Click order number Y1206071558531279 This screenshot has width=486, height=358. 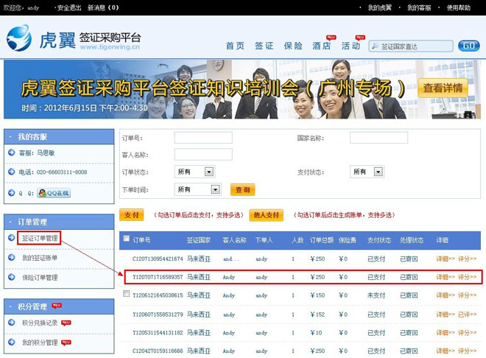coord(158,315)
